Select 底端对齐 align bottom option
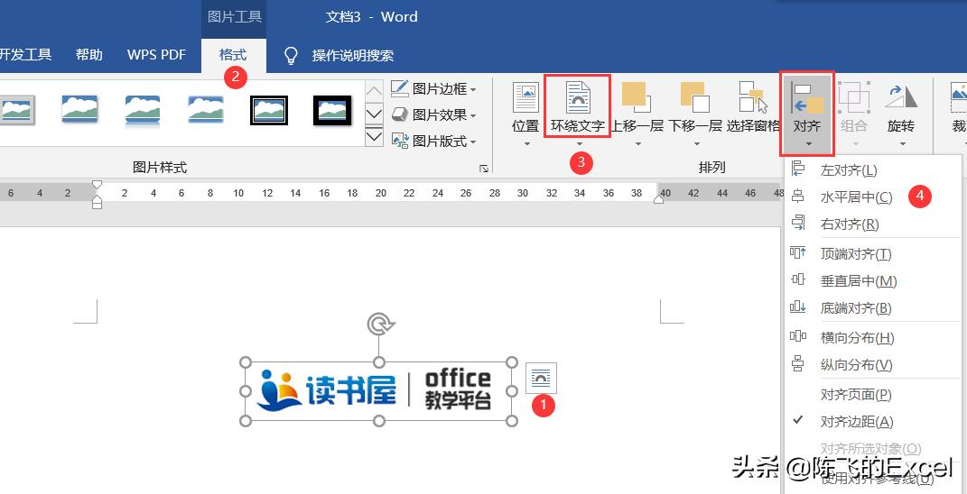The height and width of the screenshot is (494, 967). [872, 308]
